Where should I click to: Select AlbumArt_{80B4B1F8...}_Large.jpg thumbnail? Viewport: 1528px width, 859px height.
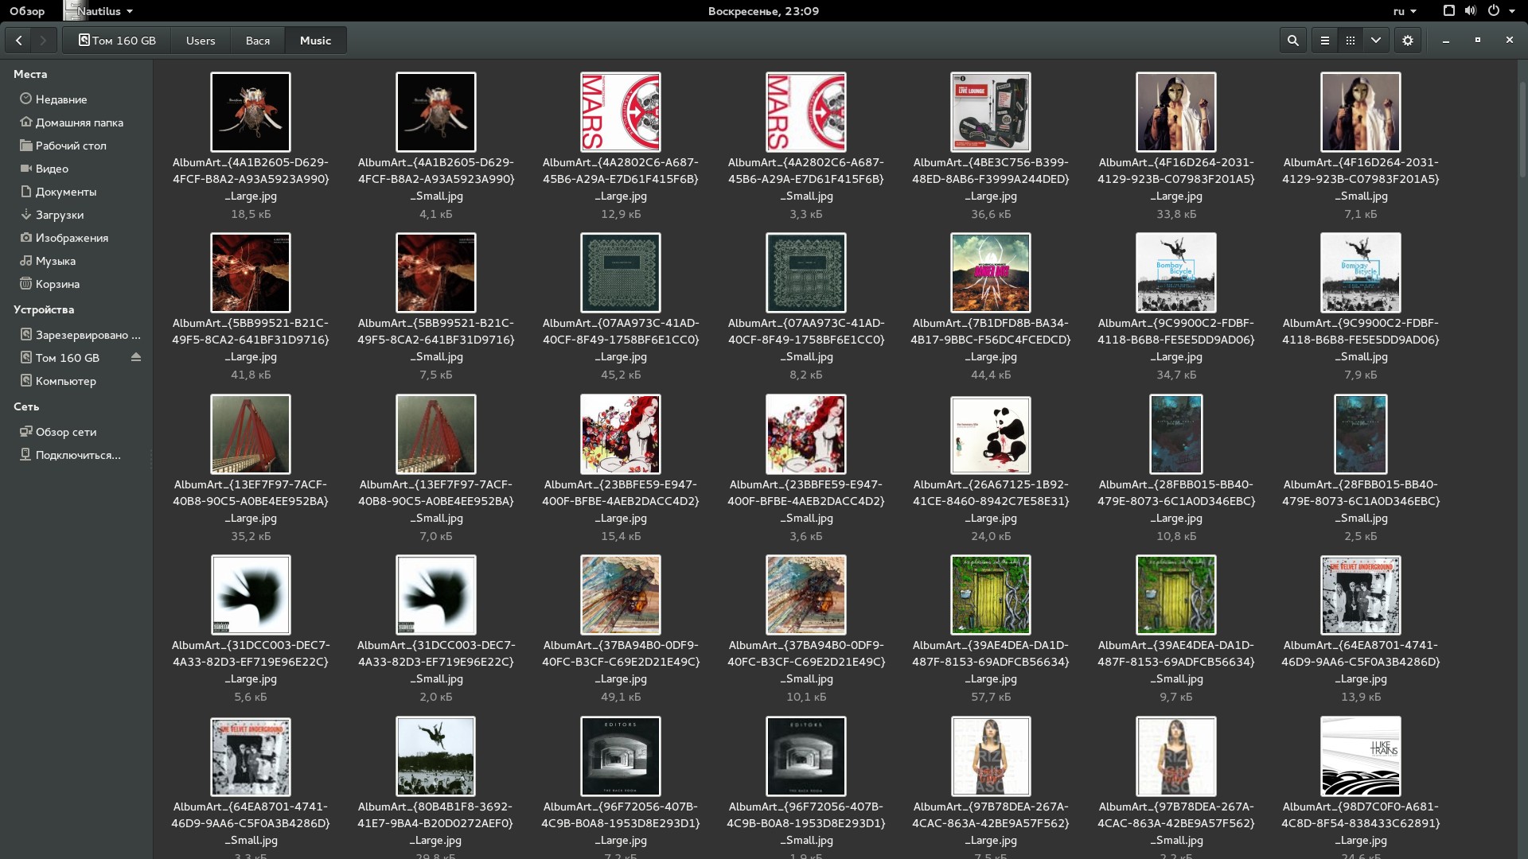click(x=436, y=756)
